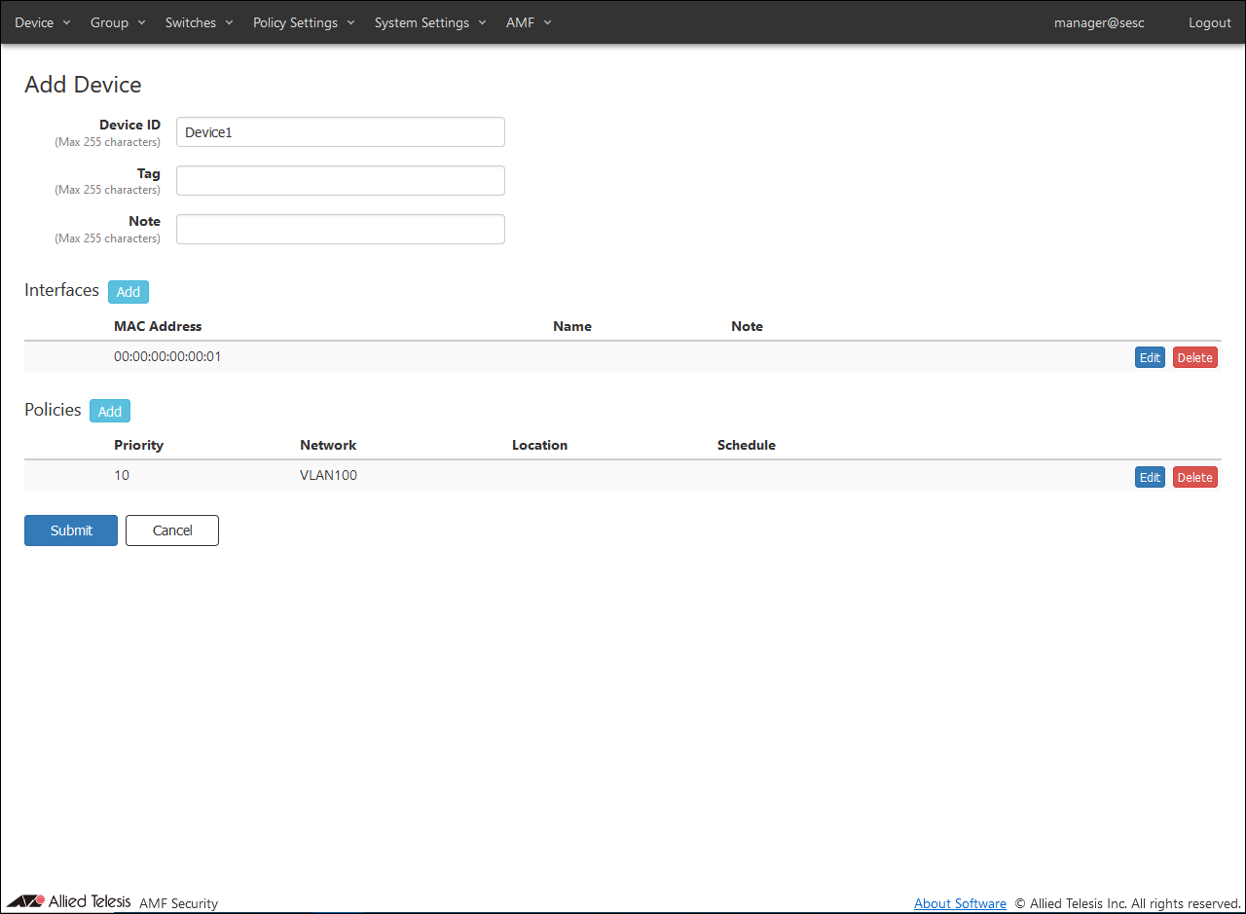Submit the Add Device form
This screenshot has width=1246, height=914.
[71, 530]
